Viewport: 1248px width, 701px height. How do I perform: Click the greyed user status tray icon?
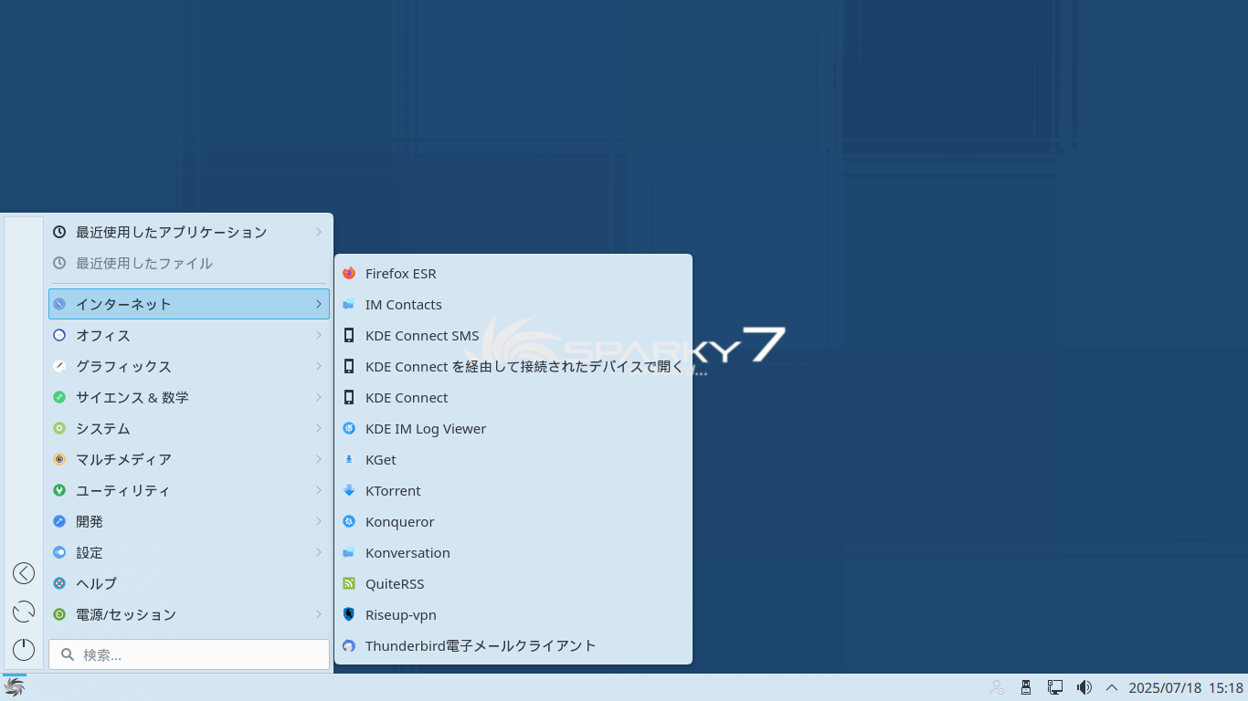(x=997, y=687)
